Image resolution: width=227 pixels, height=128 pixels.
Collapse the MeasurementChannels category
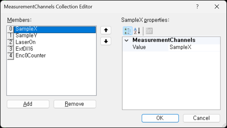coord(127,40)
